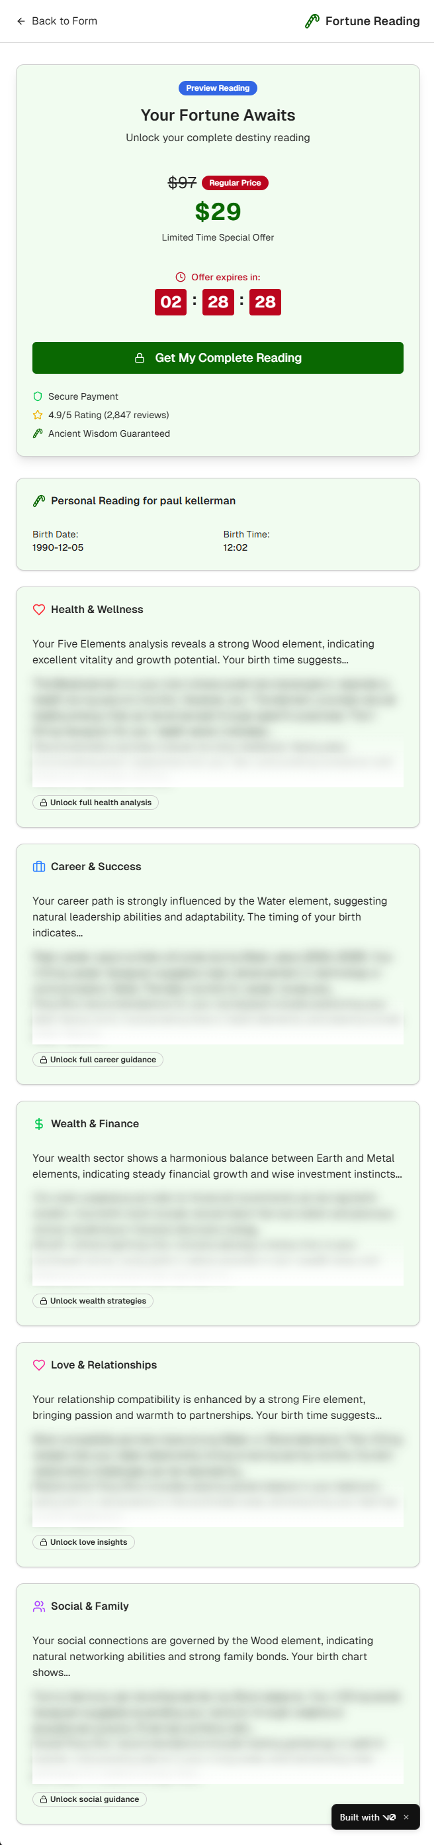The height and width of the screenshot is (1845, 434).
Task: Click the clock icon beside Offer expires
Action: point(180,277)
